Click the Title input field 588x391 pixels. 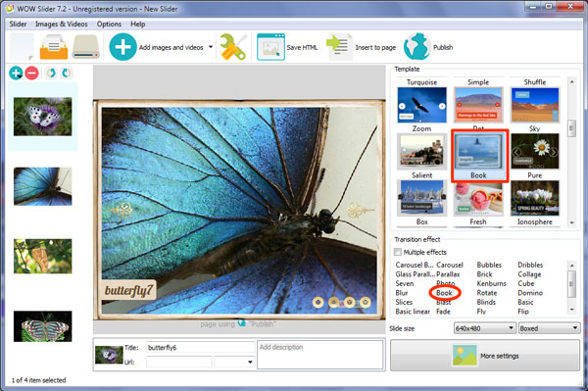tap(200, 348)
